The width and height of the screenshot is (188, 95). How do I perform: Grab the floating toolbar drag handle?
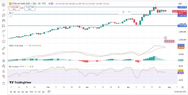[x=119, y=12]
